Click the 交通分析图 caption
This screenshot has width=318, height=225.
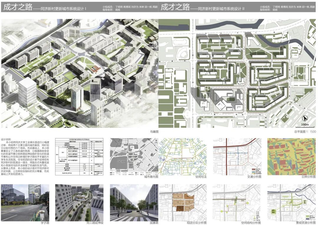pos(254,177)
